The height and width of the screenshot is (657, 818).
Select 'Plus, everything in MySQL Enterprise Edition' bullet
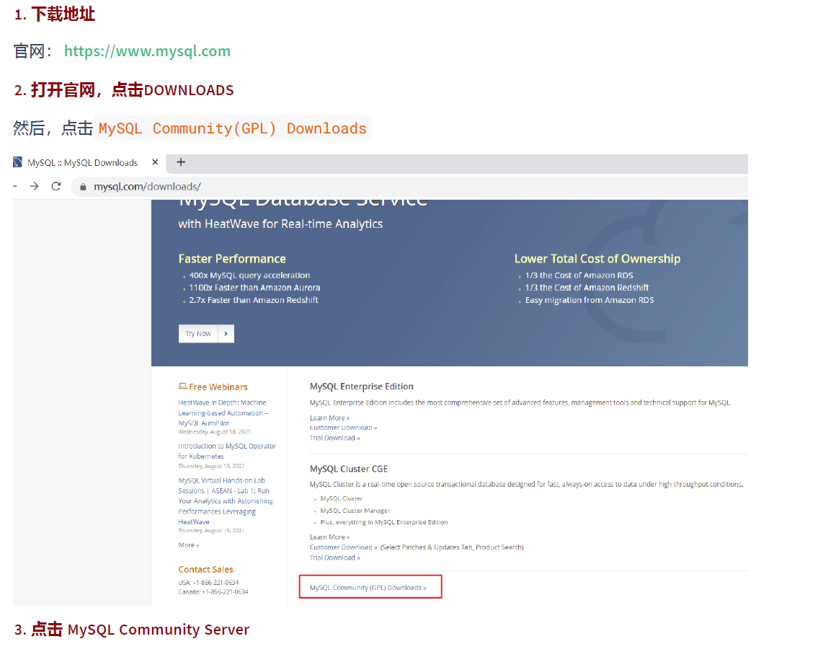click(x=384, y=522)
